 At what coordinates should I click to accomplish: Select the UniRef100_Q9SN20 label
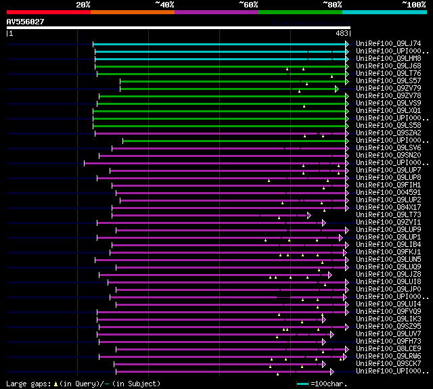[388, 156]
